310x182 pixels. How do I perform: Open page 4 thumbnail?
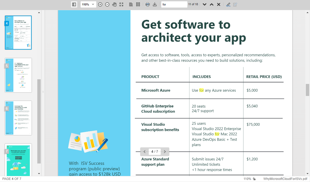point(18,33)
